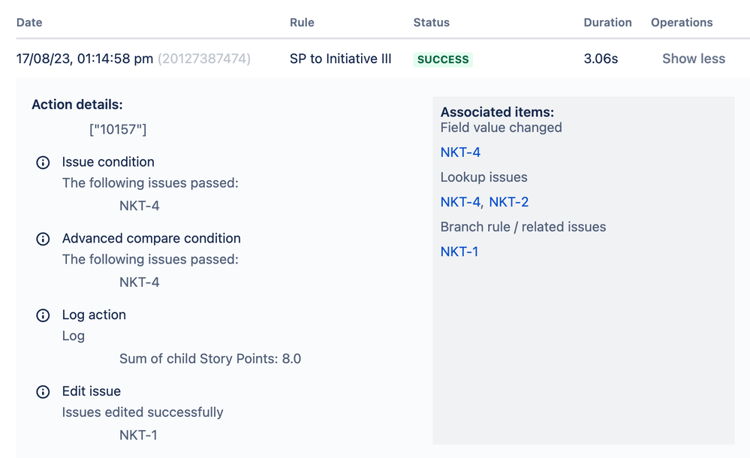
Task: Click the info icon beside Issue condition
Action: pos(43,162)
